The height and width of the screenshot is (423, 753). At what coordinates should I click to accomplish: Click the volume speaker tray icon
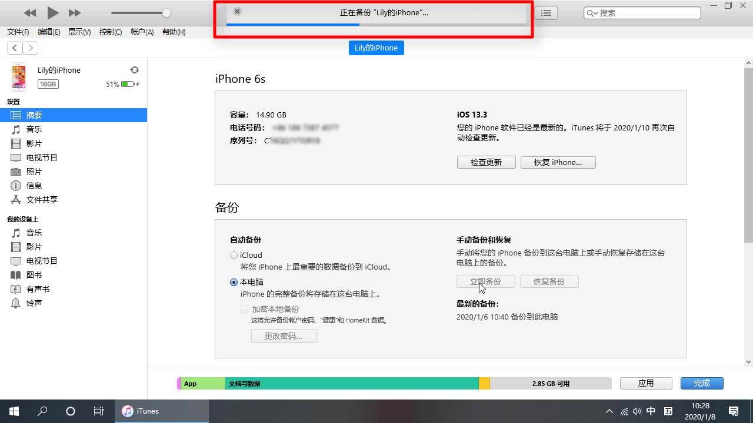click(637, 411)
